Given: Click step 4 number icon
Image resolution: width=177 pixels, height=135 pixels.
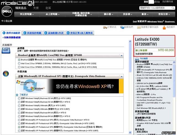Looking at the screenshot, I should click(x=68, y=33).
